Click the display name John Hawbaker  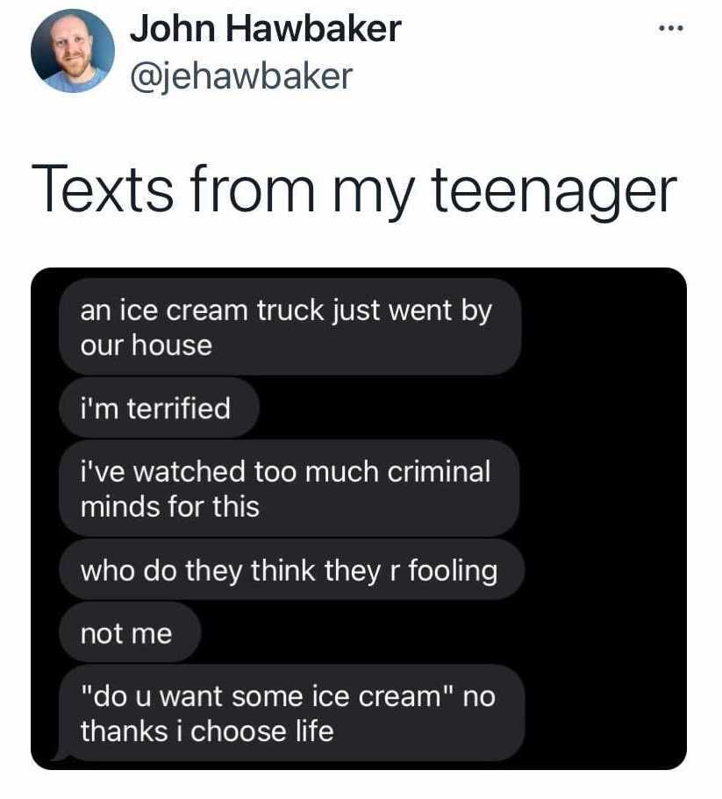coord(266,29)
